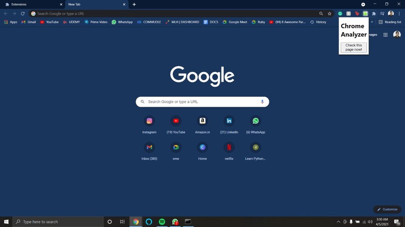Click the browser back arrow
This screenshot has height=227, width=405.
click(6, 14)
